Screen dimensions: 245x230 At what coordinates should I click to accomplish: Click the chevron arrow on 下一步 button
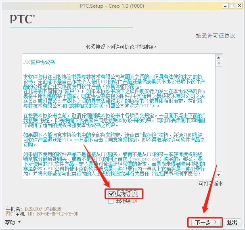coord(215,222)
